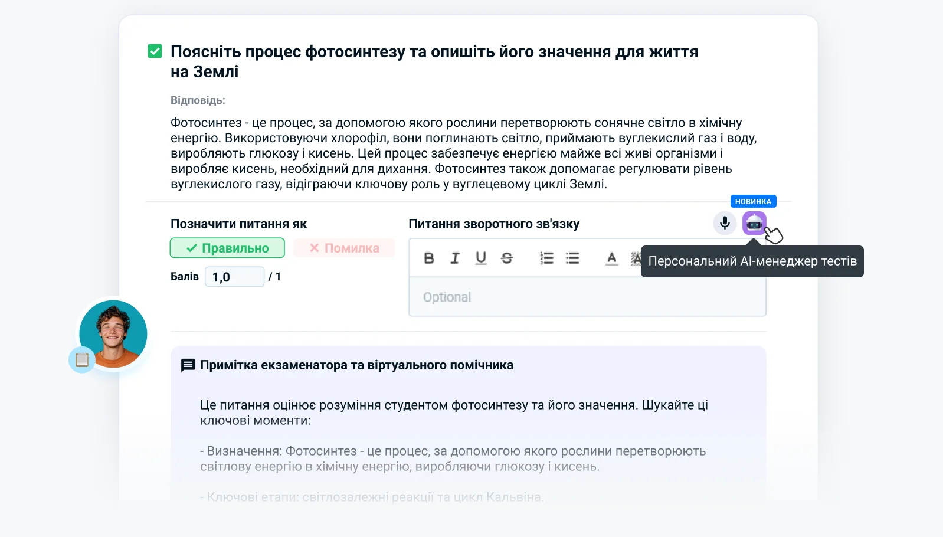Image resolution: width=943 pixels, height=537 pixels.
Task: Start voice input with microphone icon
Action: pos(725,223)
